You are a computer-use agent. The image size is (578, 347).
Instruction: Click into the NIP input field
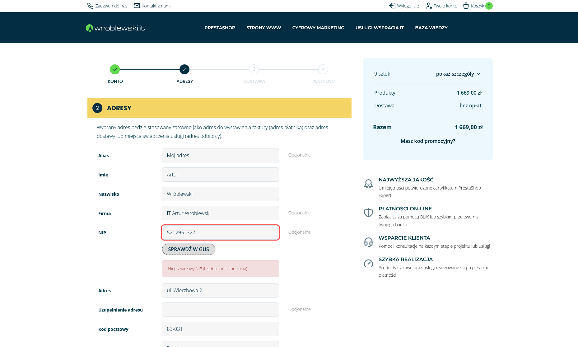[220, 232]
